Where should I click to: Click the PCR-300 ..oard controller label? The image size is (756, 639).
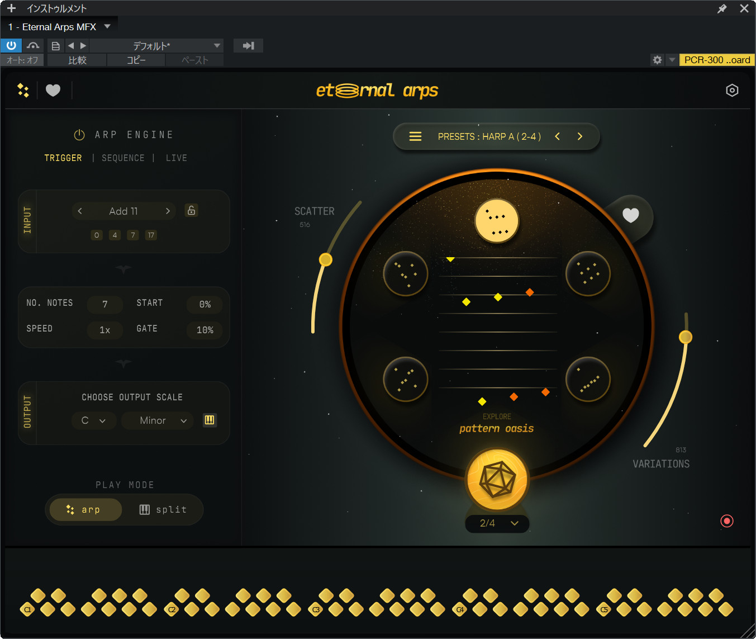[717, 60]
